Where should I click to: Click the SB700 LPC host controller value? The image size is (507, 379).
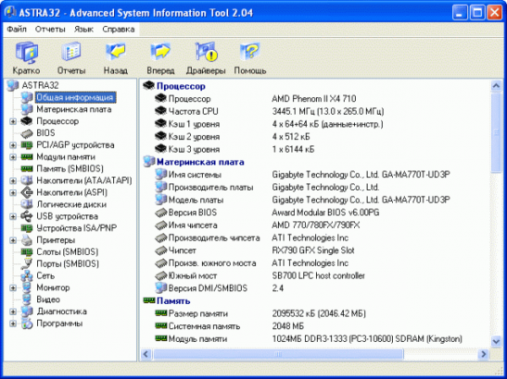319,276
